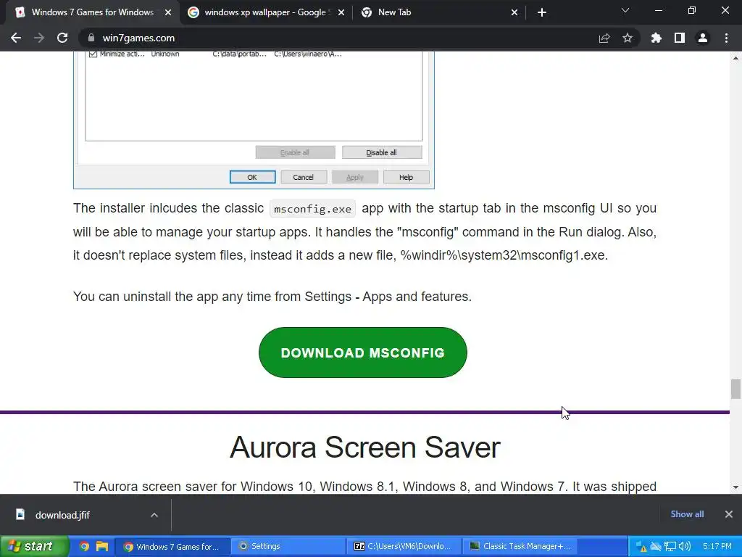Click the scrollbar down arrow
The height and width of the screenshot is (557, 742).
(x=735, y=487)
